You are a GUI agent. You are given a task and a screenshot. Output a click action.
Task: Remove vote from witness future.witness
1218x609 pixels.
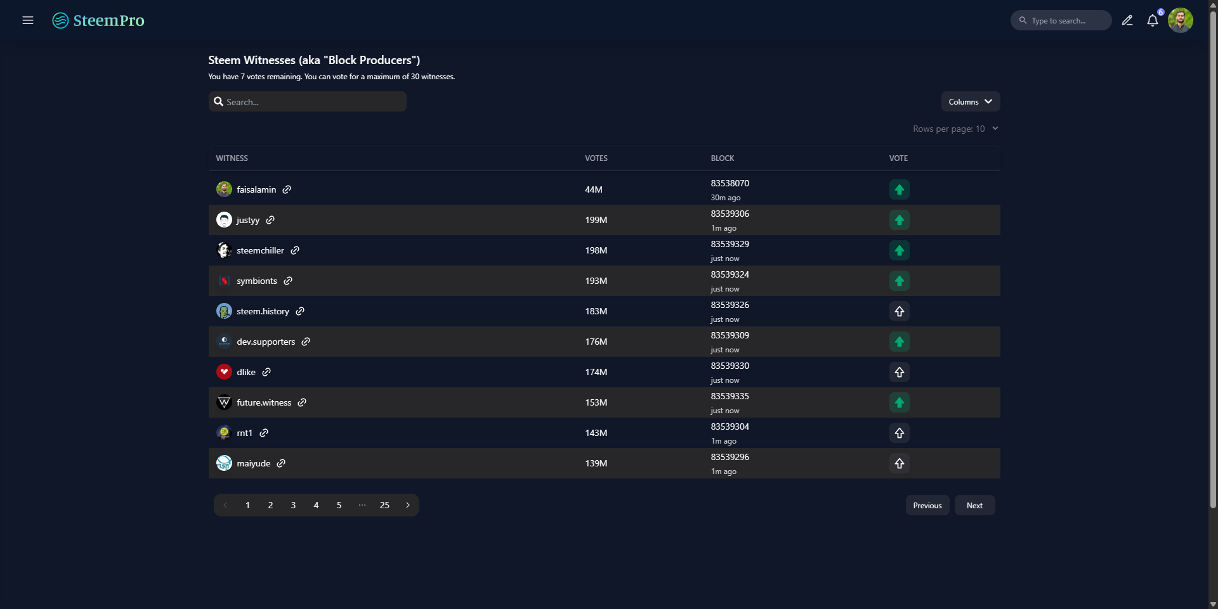point(900,402)
